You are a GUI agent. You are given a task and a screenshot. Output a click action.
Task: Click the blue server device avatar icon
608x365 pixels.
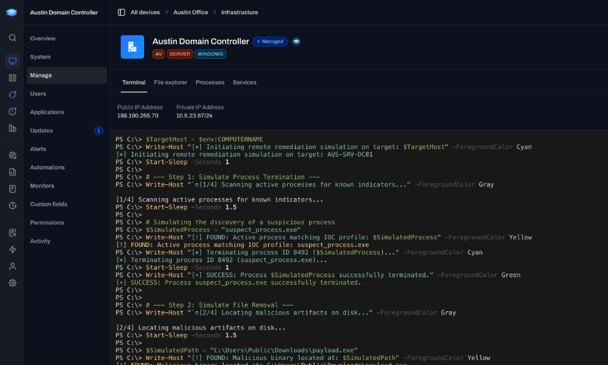point(132,47)
